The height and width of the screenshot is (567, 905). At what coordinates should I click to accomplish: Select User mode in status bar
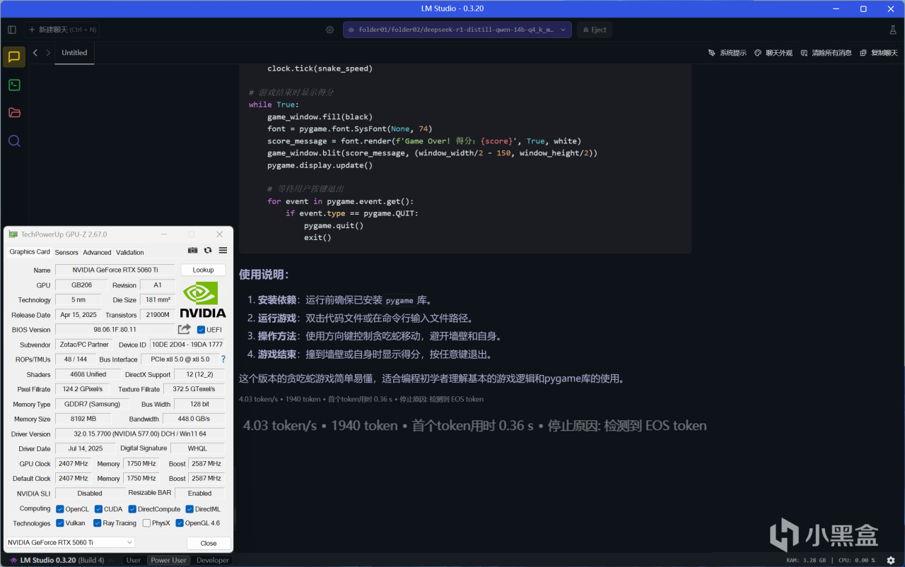[x=133, y=560]
